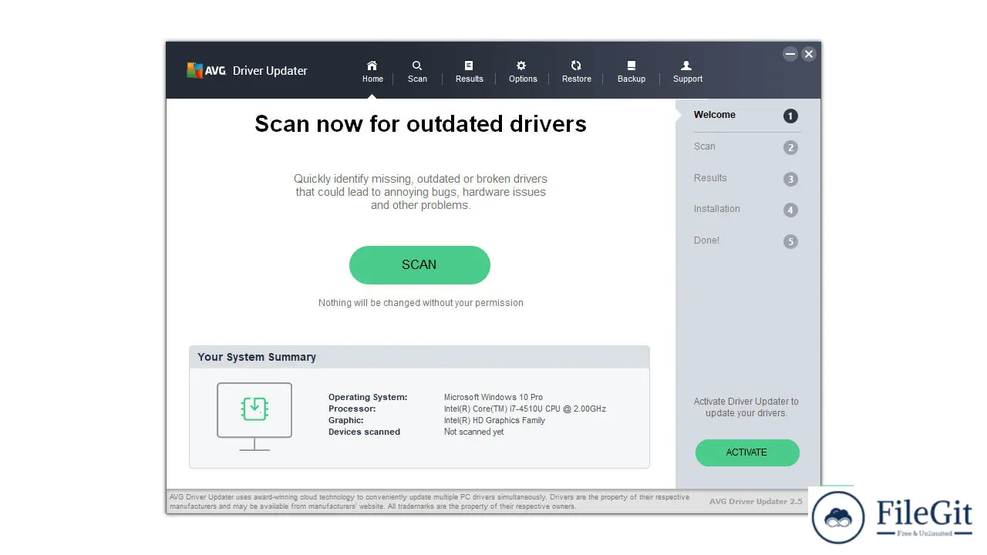Click the Processor label
987x555 pixels.
352,409
